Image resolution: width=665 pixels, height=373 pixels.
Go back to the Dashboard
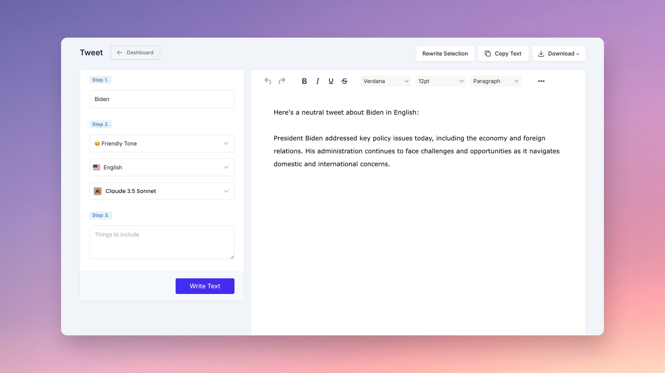[135, 52]
